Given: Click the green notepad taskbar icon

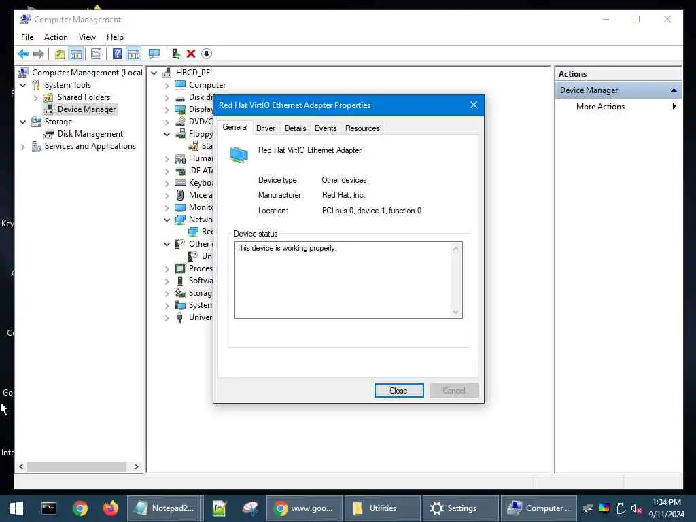Looking at the screenshot, I should coord(220,508).
